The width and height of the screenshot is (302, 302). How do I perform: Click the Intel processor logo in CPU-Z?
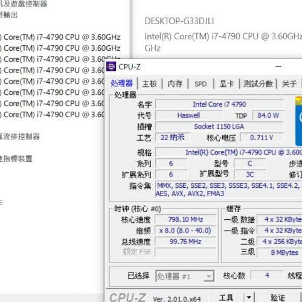pos(298,121)
